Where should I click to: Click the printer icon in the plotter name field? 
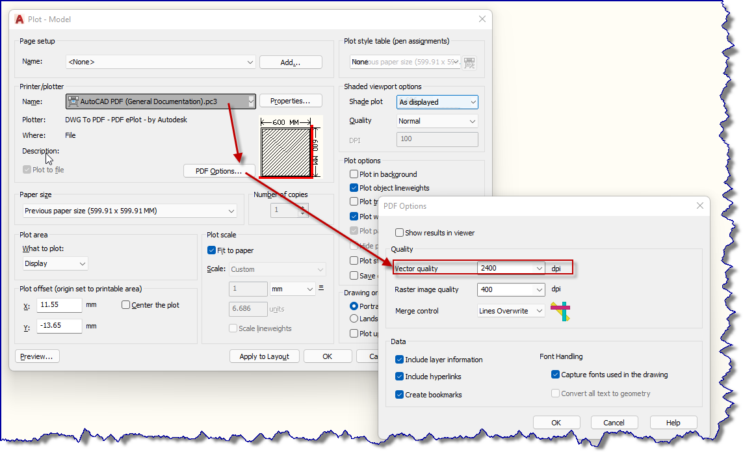point(73,101)
